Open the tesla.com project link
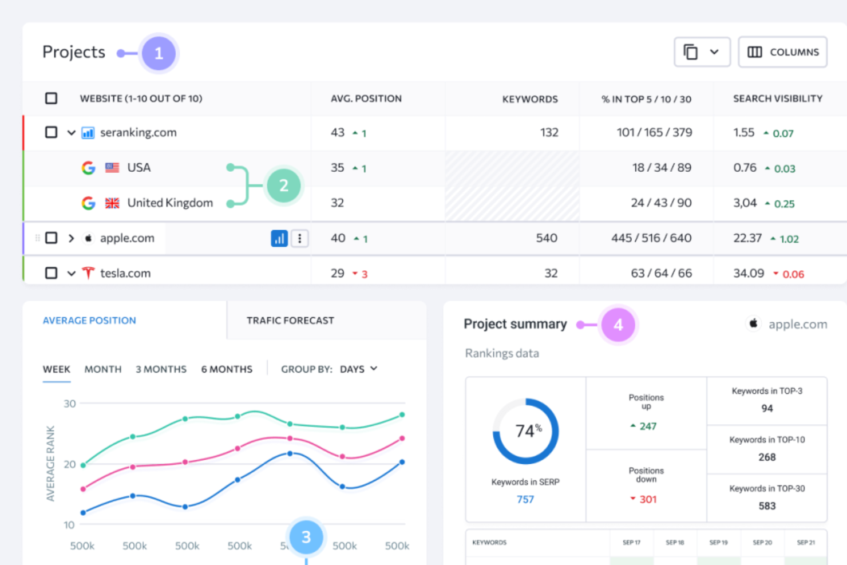This screenshot has height=565, width=847. pos(125,274)
